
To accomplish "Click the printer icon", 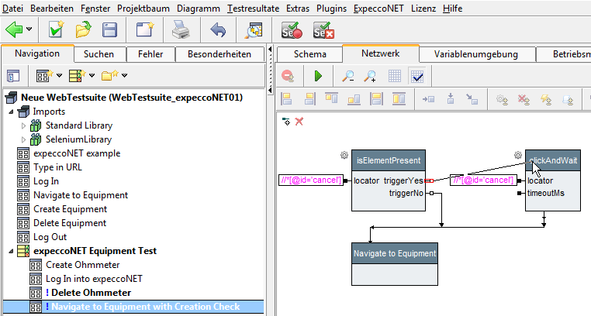I will pyautogui.click(x=180, y=30).
